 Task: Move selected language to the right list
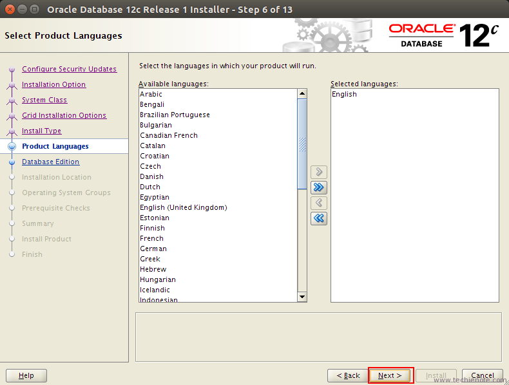(319, 172)
